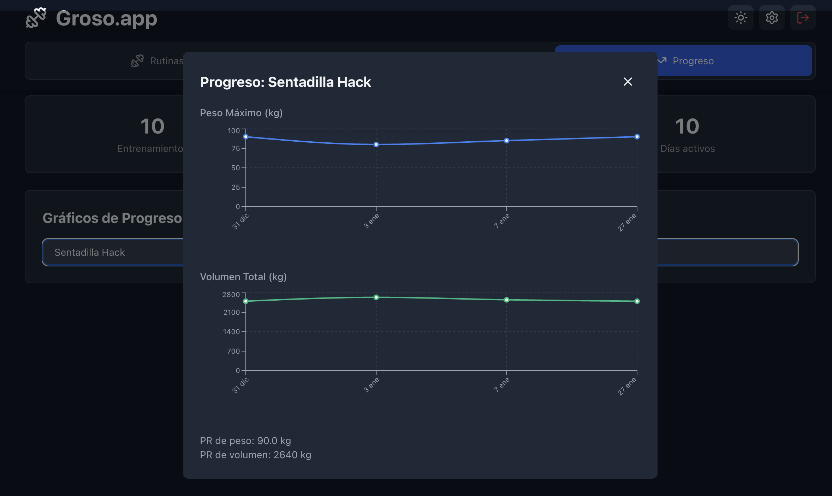Click the 31 dic point on Peso Máximo chart
Image resolution: width=832 pixels, height=496 pixels.
point(246,137)
